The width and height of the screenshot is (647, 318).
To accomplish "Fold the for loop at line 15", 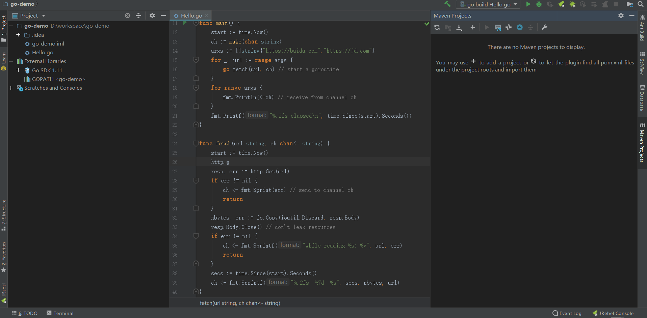I will point(196,60).
